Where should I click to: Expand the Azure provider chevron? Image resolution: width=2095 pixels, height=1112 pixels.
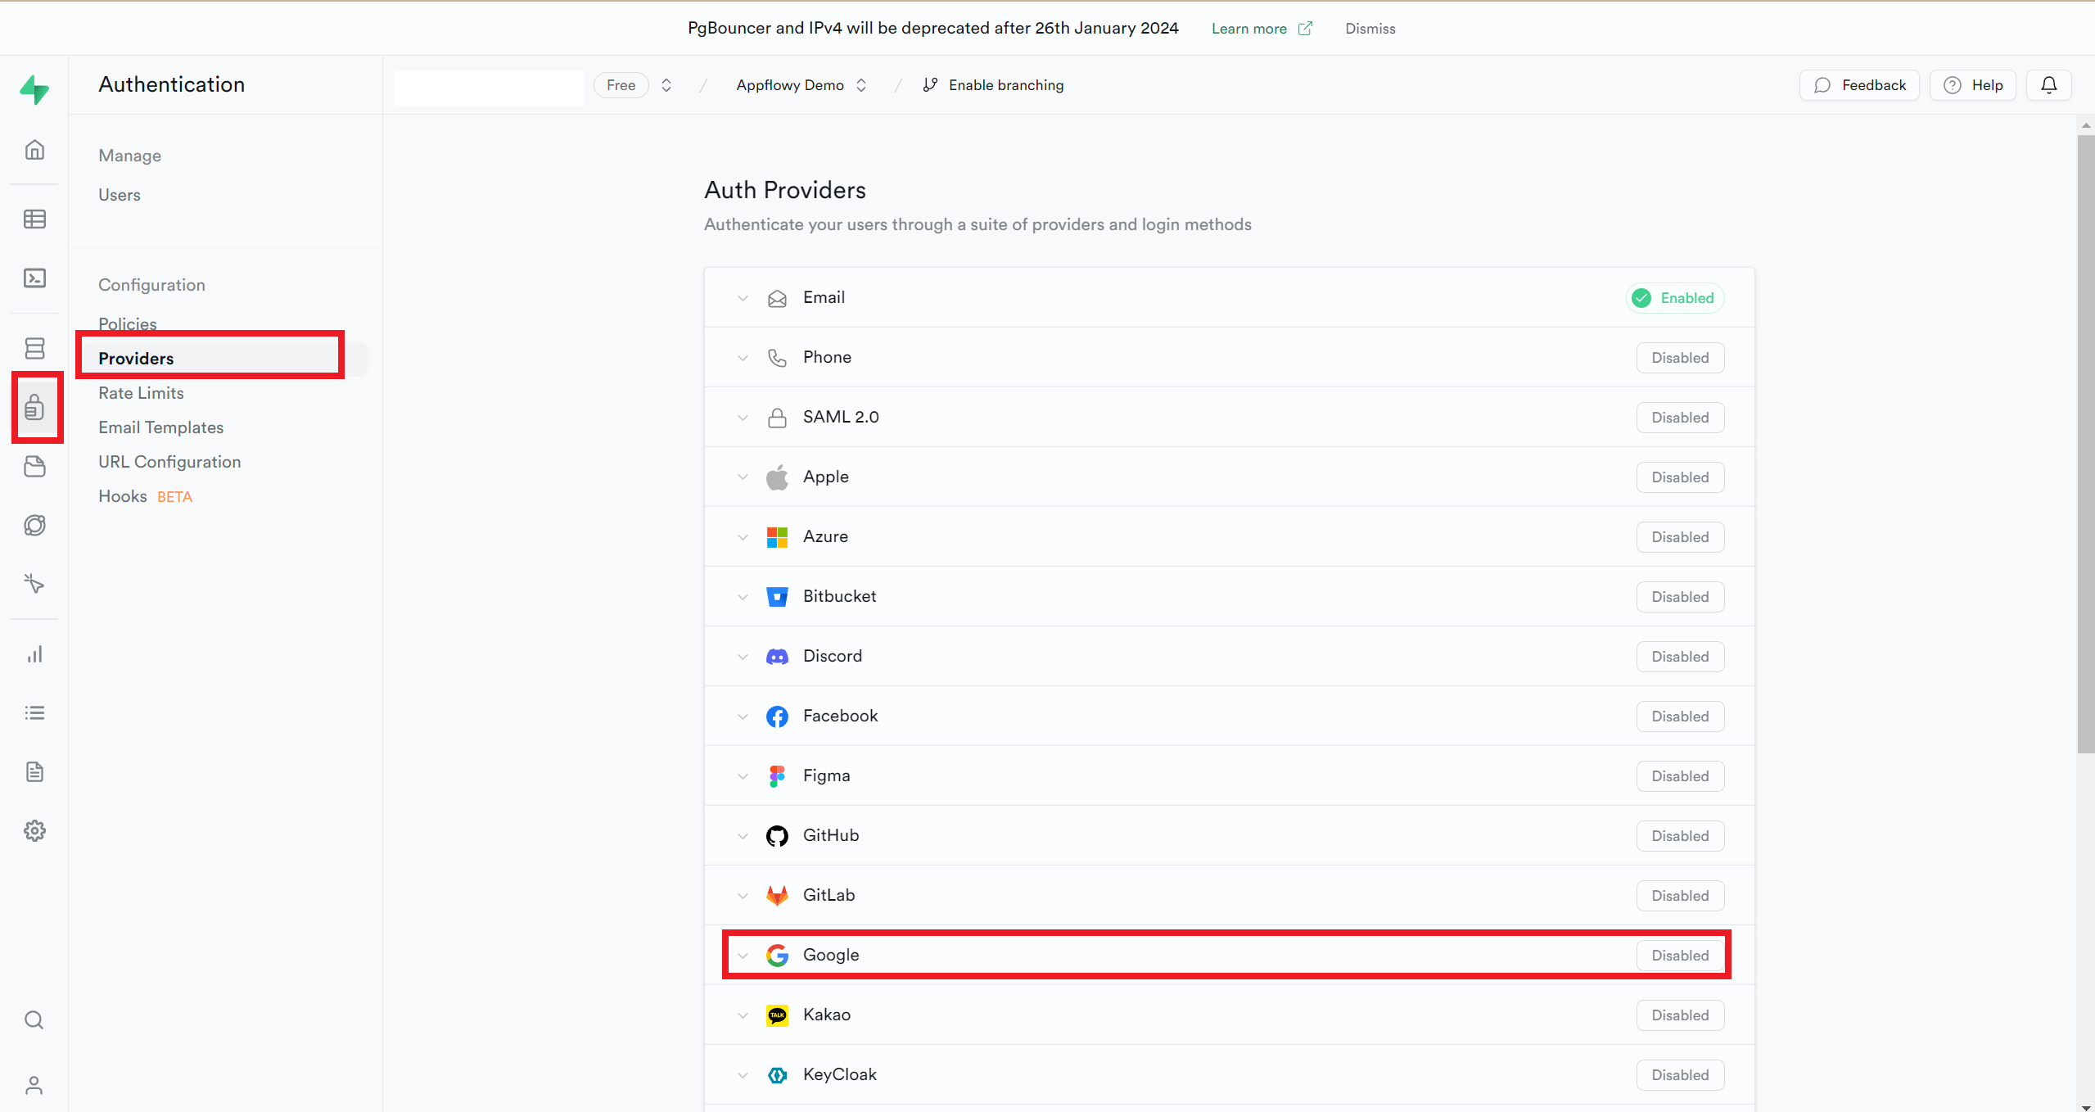[743, 537]
